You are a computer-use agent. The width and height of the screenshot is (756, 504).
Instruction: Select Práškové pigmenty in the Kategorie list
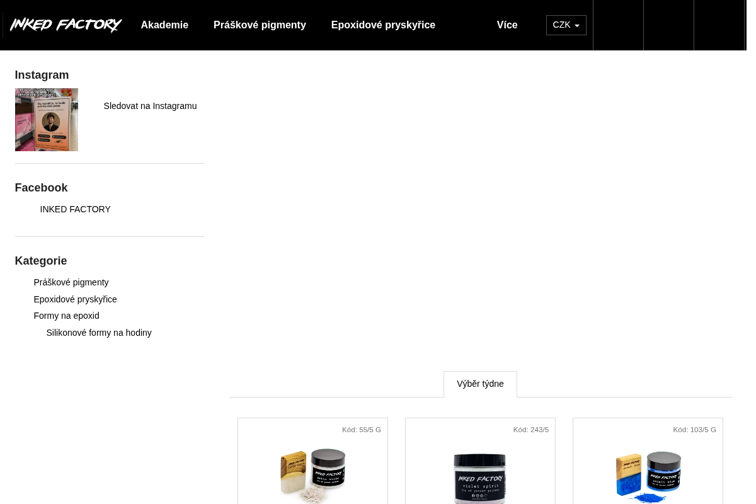71,282
